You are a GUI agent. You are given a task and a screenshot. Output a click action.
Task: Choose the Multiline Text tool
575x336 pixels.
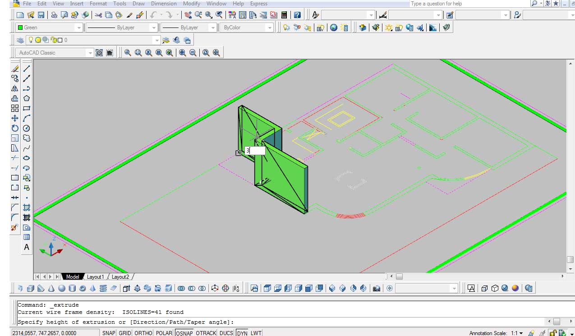tap(27, 247)
